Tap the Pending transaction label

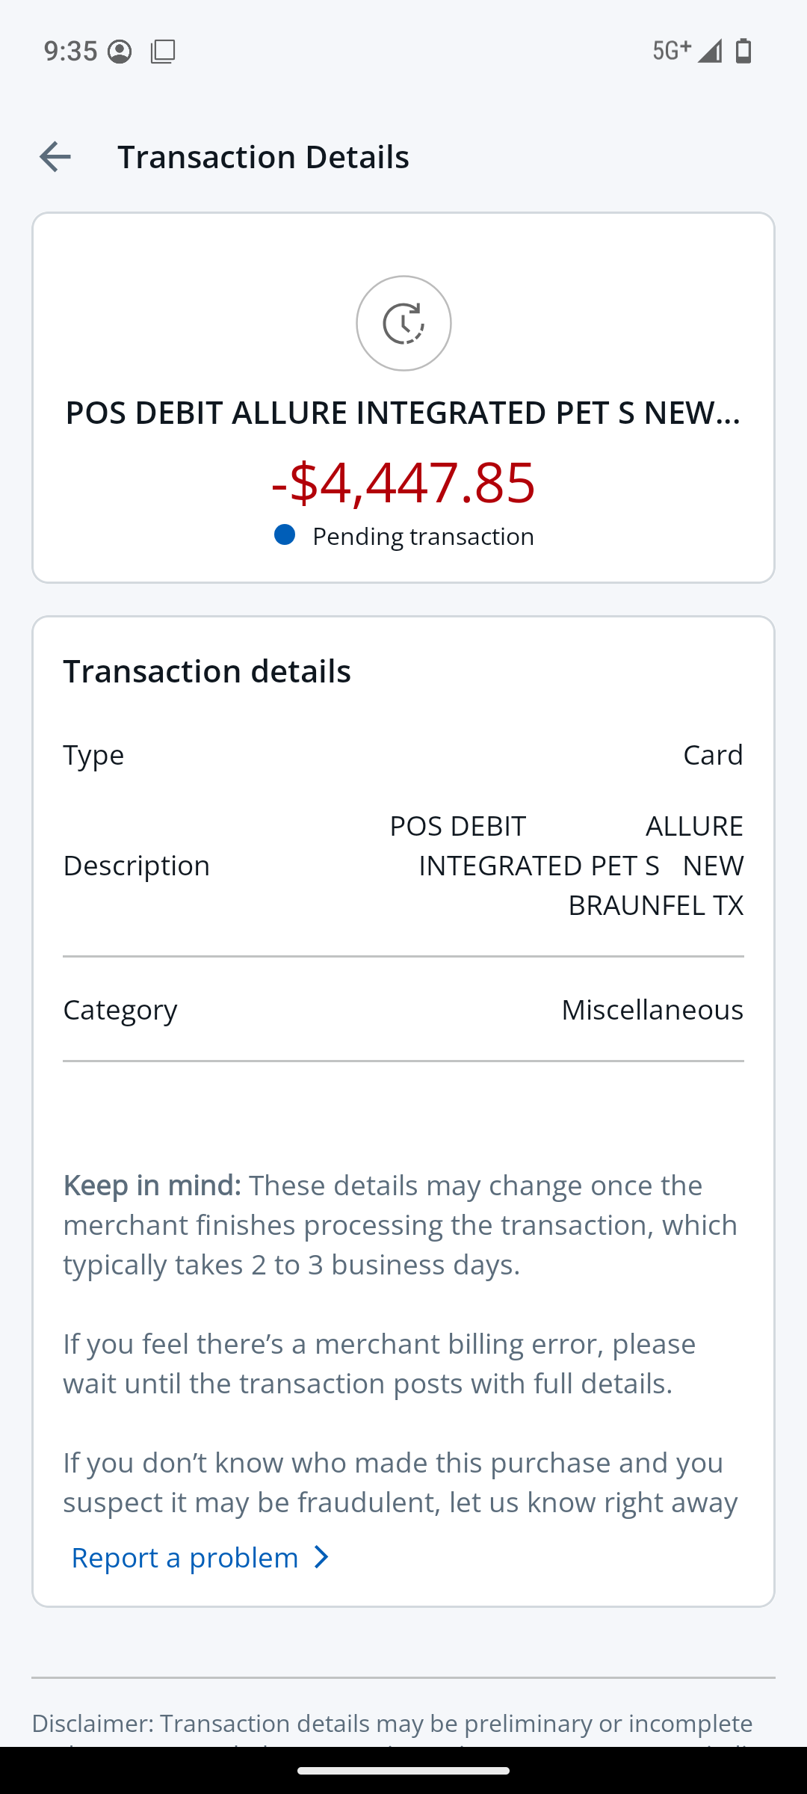[423, 537]
